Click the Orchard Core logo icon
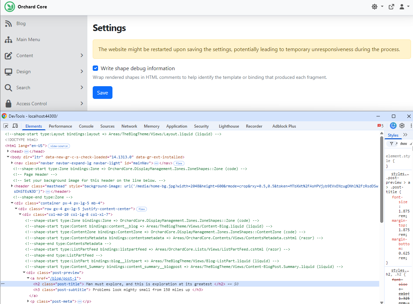Viewport: 413px width, 304px height. coord(10,7)
